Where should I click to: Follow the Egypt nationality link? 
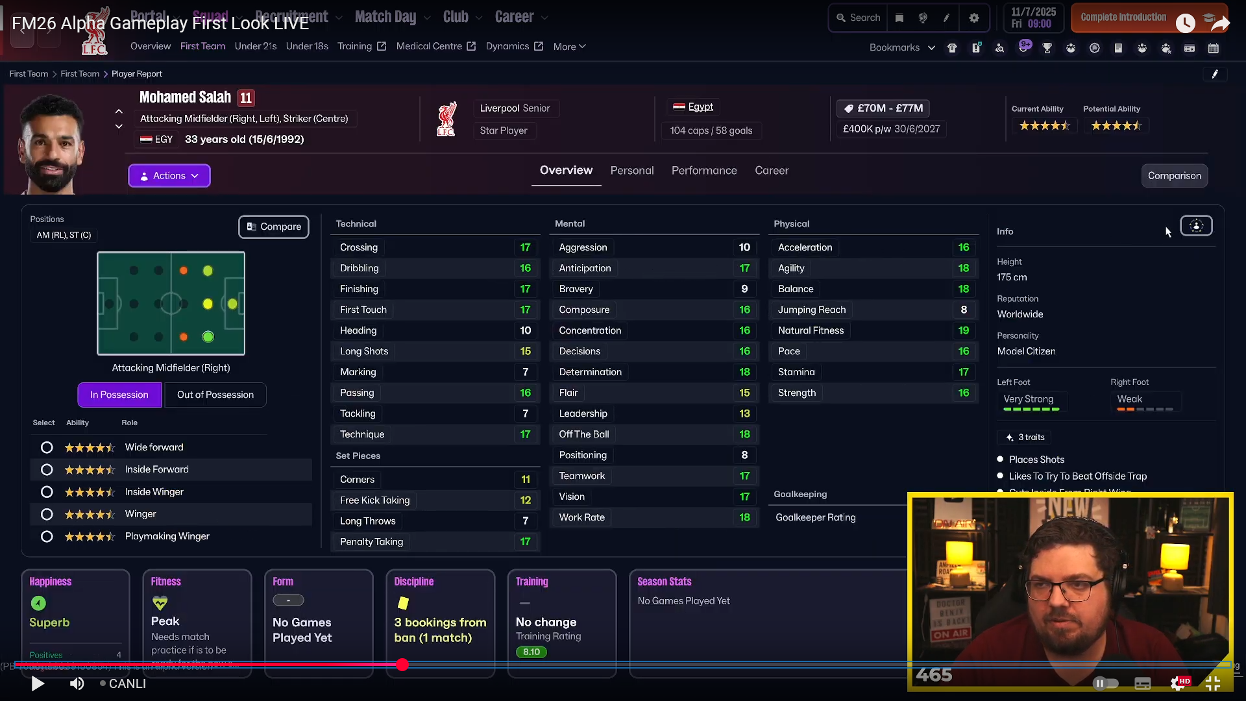700,106
